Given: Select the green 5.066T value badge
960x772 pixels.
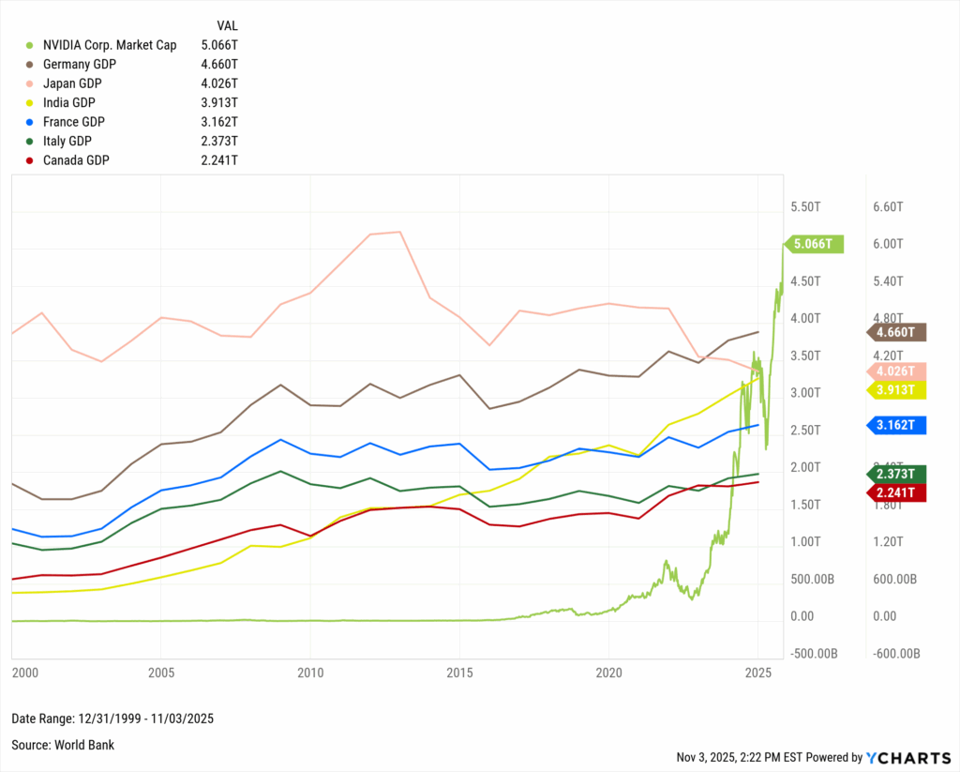Looking at the screenshot, I should coord(814,243).
